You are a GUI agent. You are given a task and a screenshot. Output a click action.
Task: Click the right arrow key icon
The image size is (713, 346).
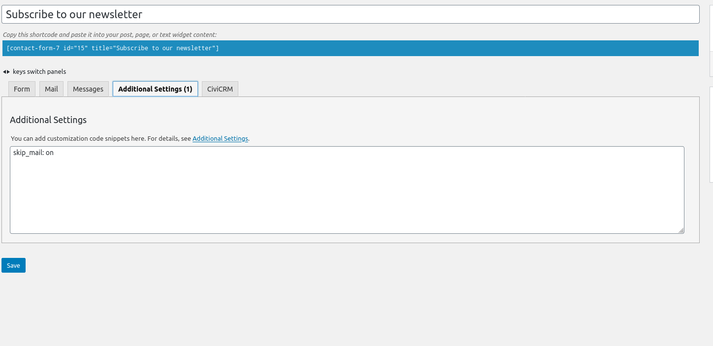tap(8, 72)
